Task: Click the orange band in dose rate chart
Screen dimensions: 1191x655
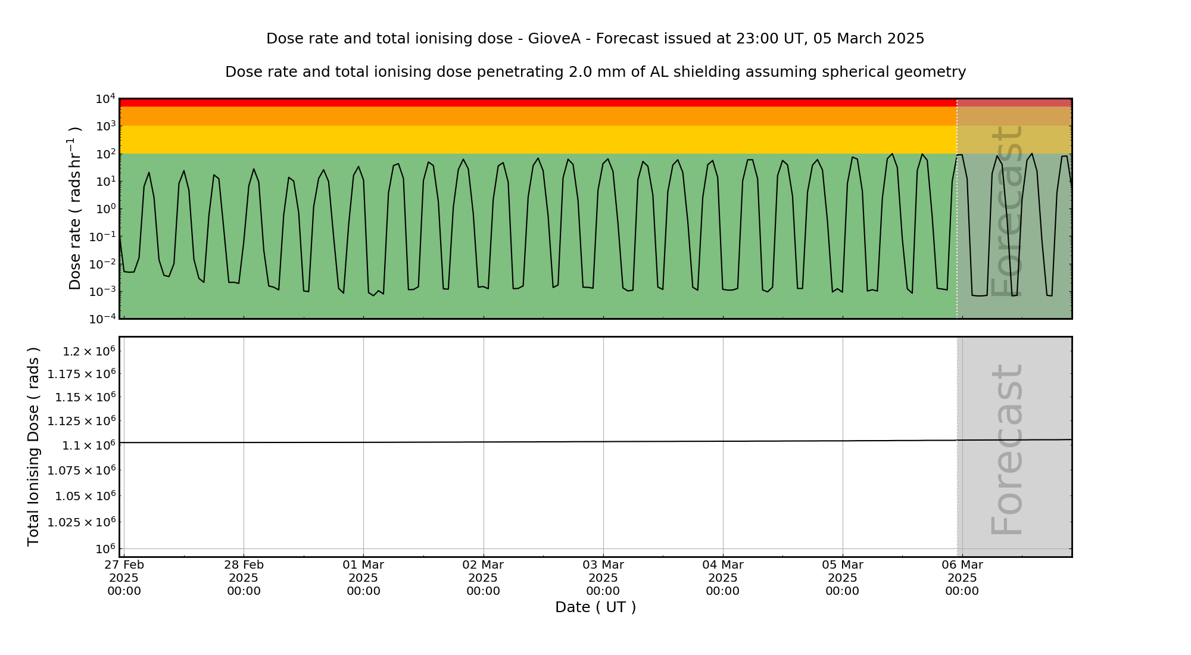Action: point(536,116)
